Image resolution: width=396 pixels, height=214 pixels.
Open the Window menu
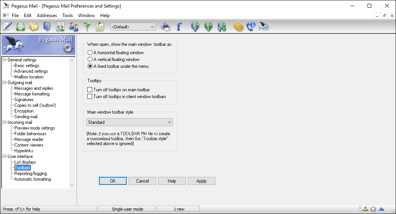[86, 16]
